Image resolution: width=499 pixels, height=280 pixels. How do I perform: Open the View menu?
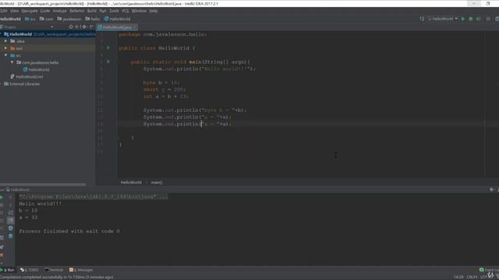14,11
